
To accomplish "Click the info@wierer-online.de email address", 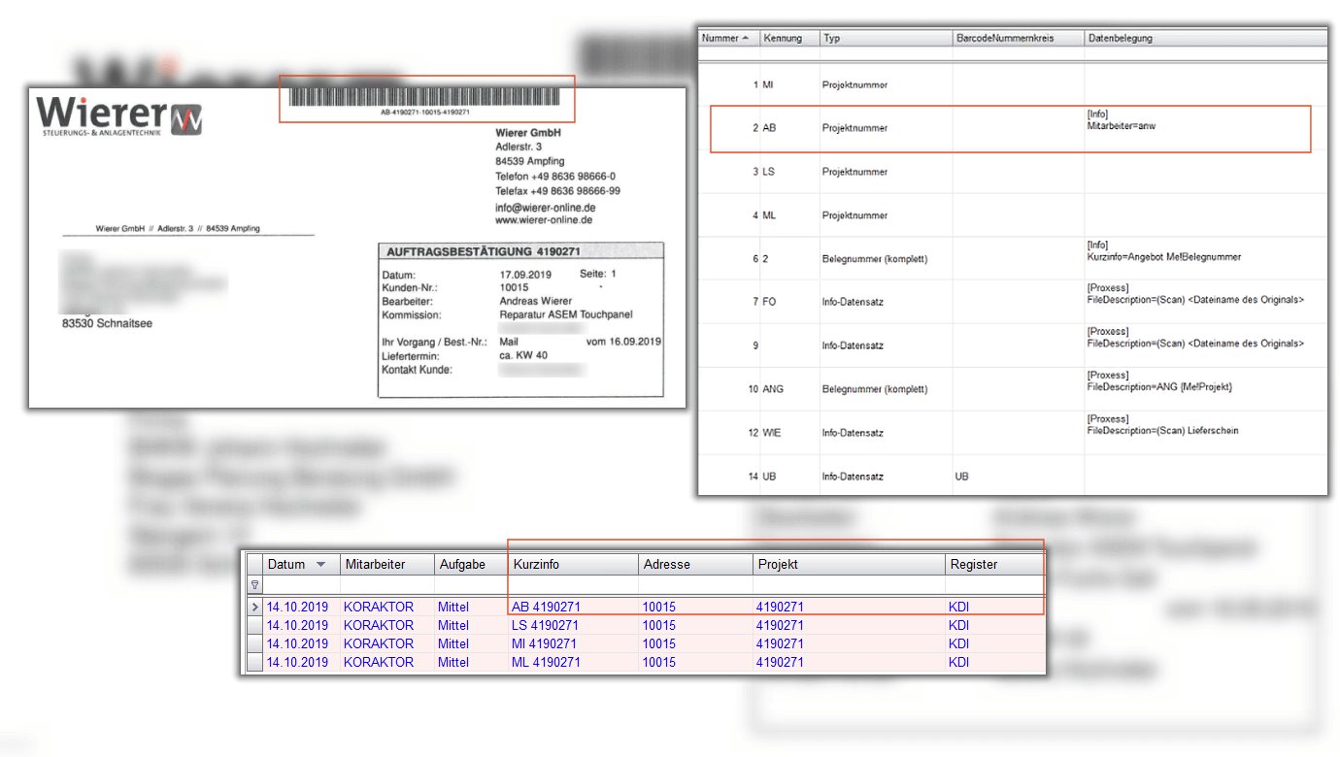I will 545,208.
